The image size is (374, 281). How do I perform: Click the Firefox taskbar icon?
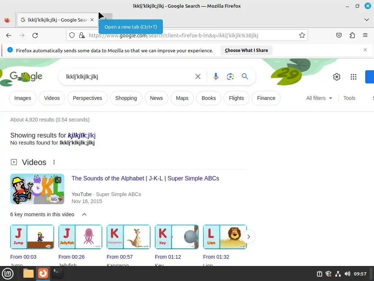[43, 273]
